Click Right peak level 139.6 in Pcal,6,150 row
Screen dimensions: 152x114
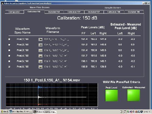(x=103, y=67)
